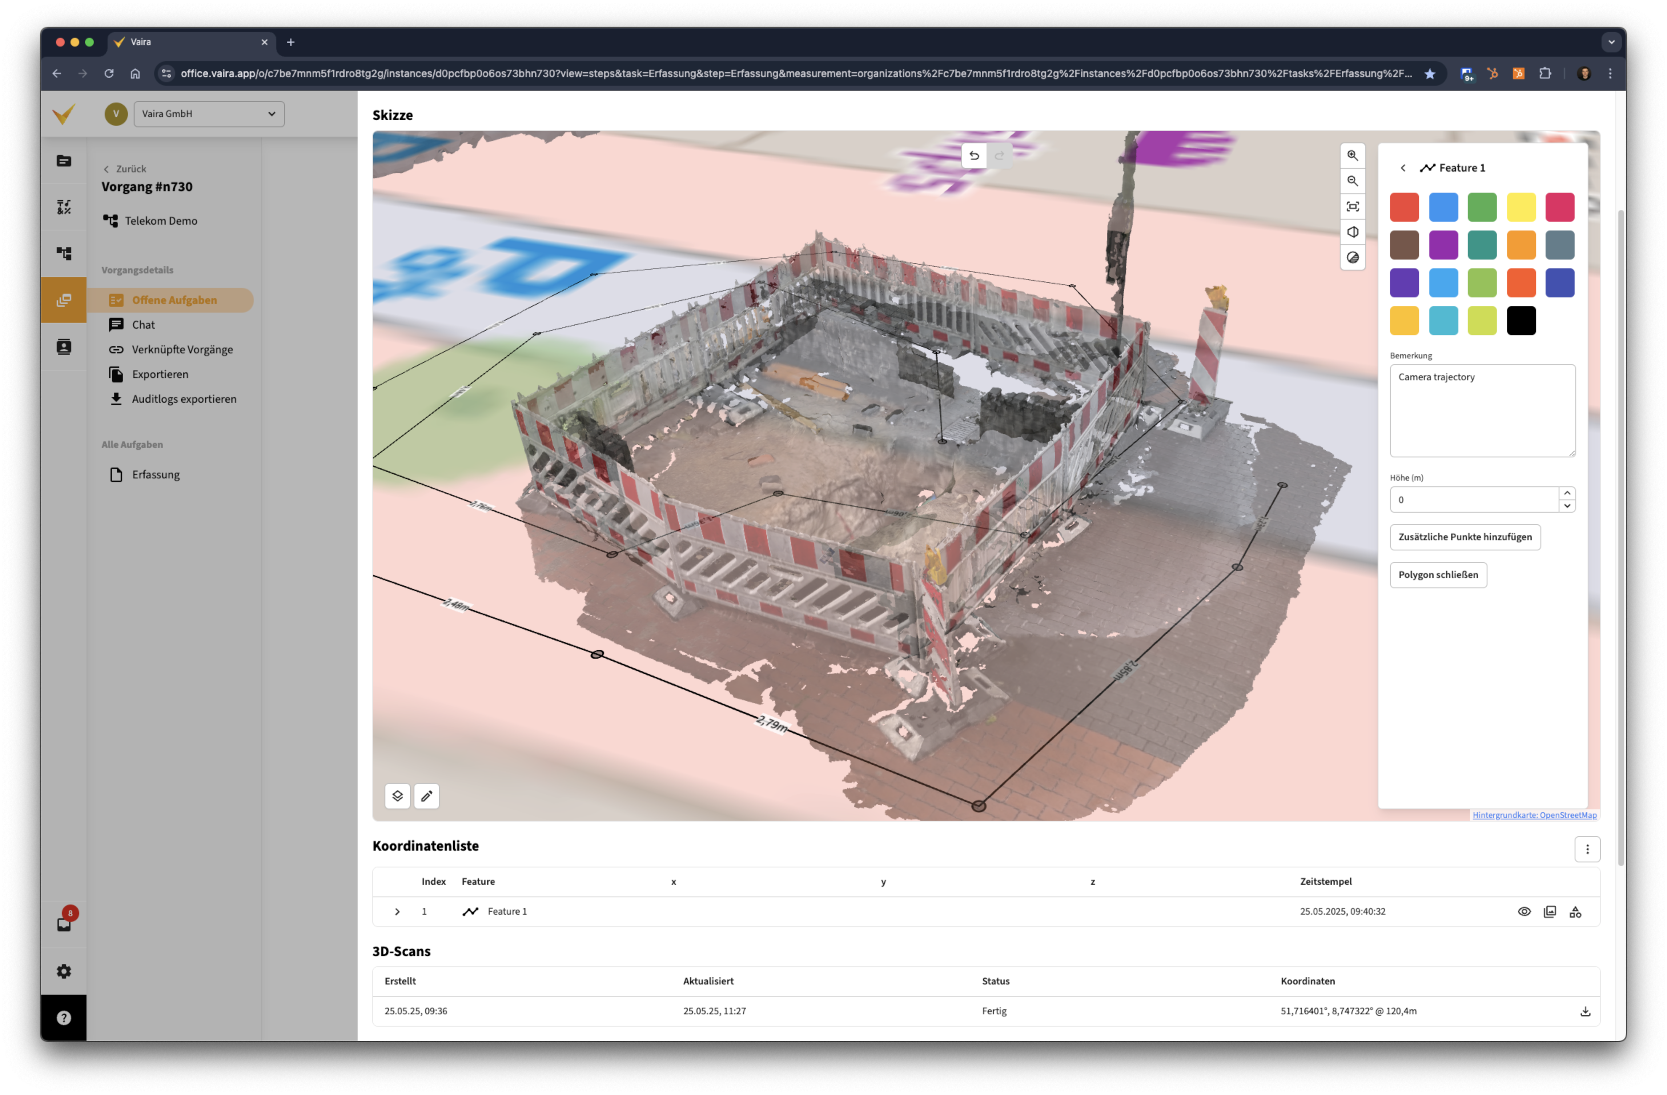This screenshot has width=1667, height=1095.
Task: Click the Polygon schließen button
Action: [1438, 574]
